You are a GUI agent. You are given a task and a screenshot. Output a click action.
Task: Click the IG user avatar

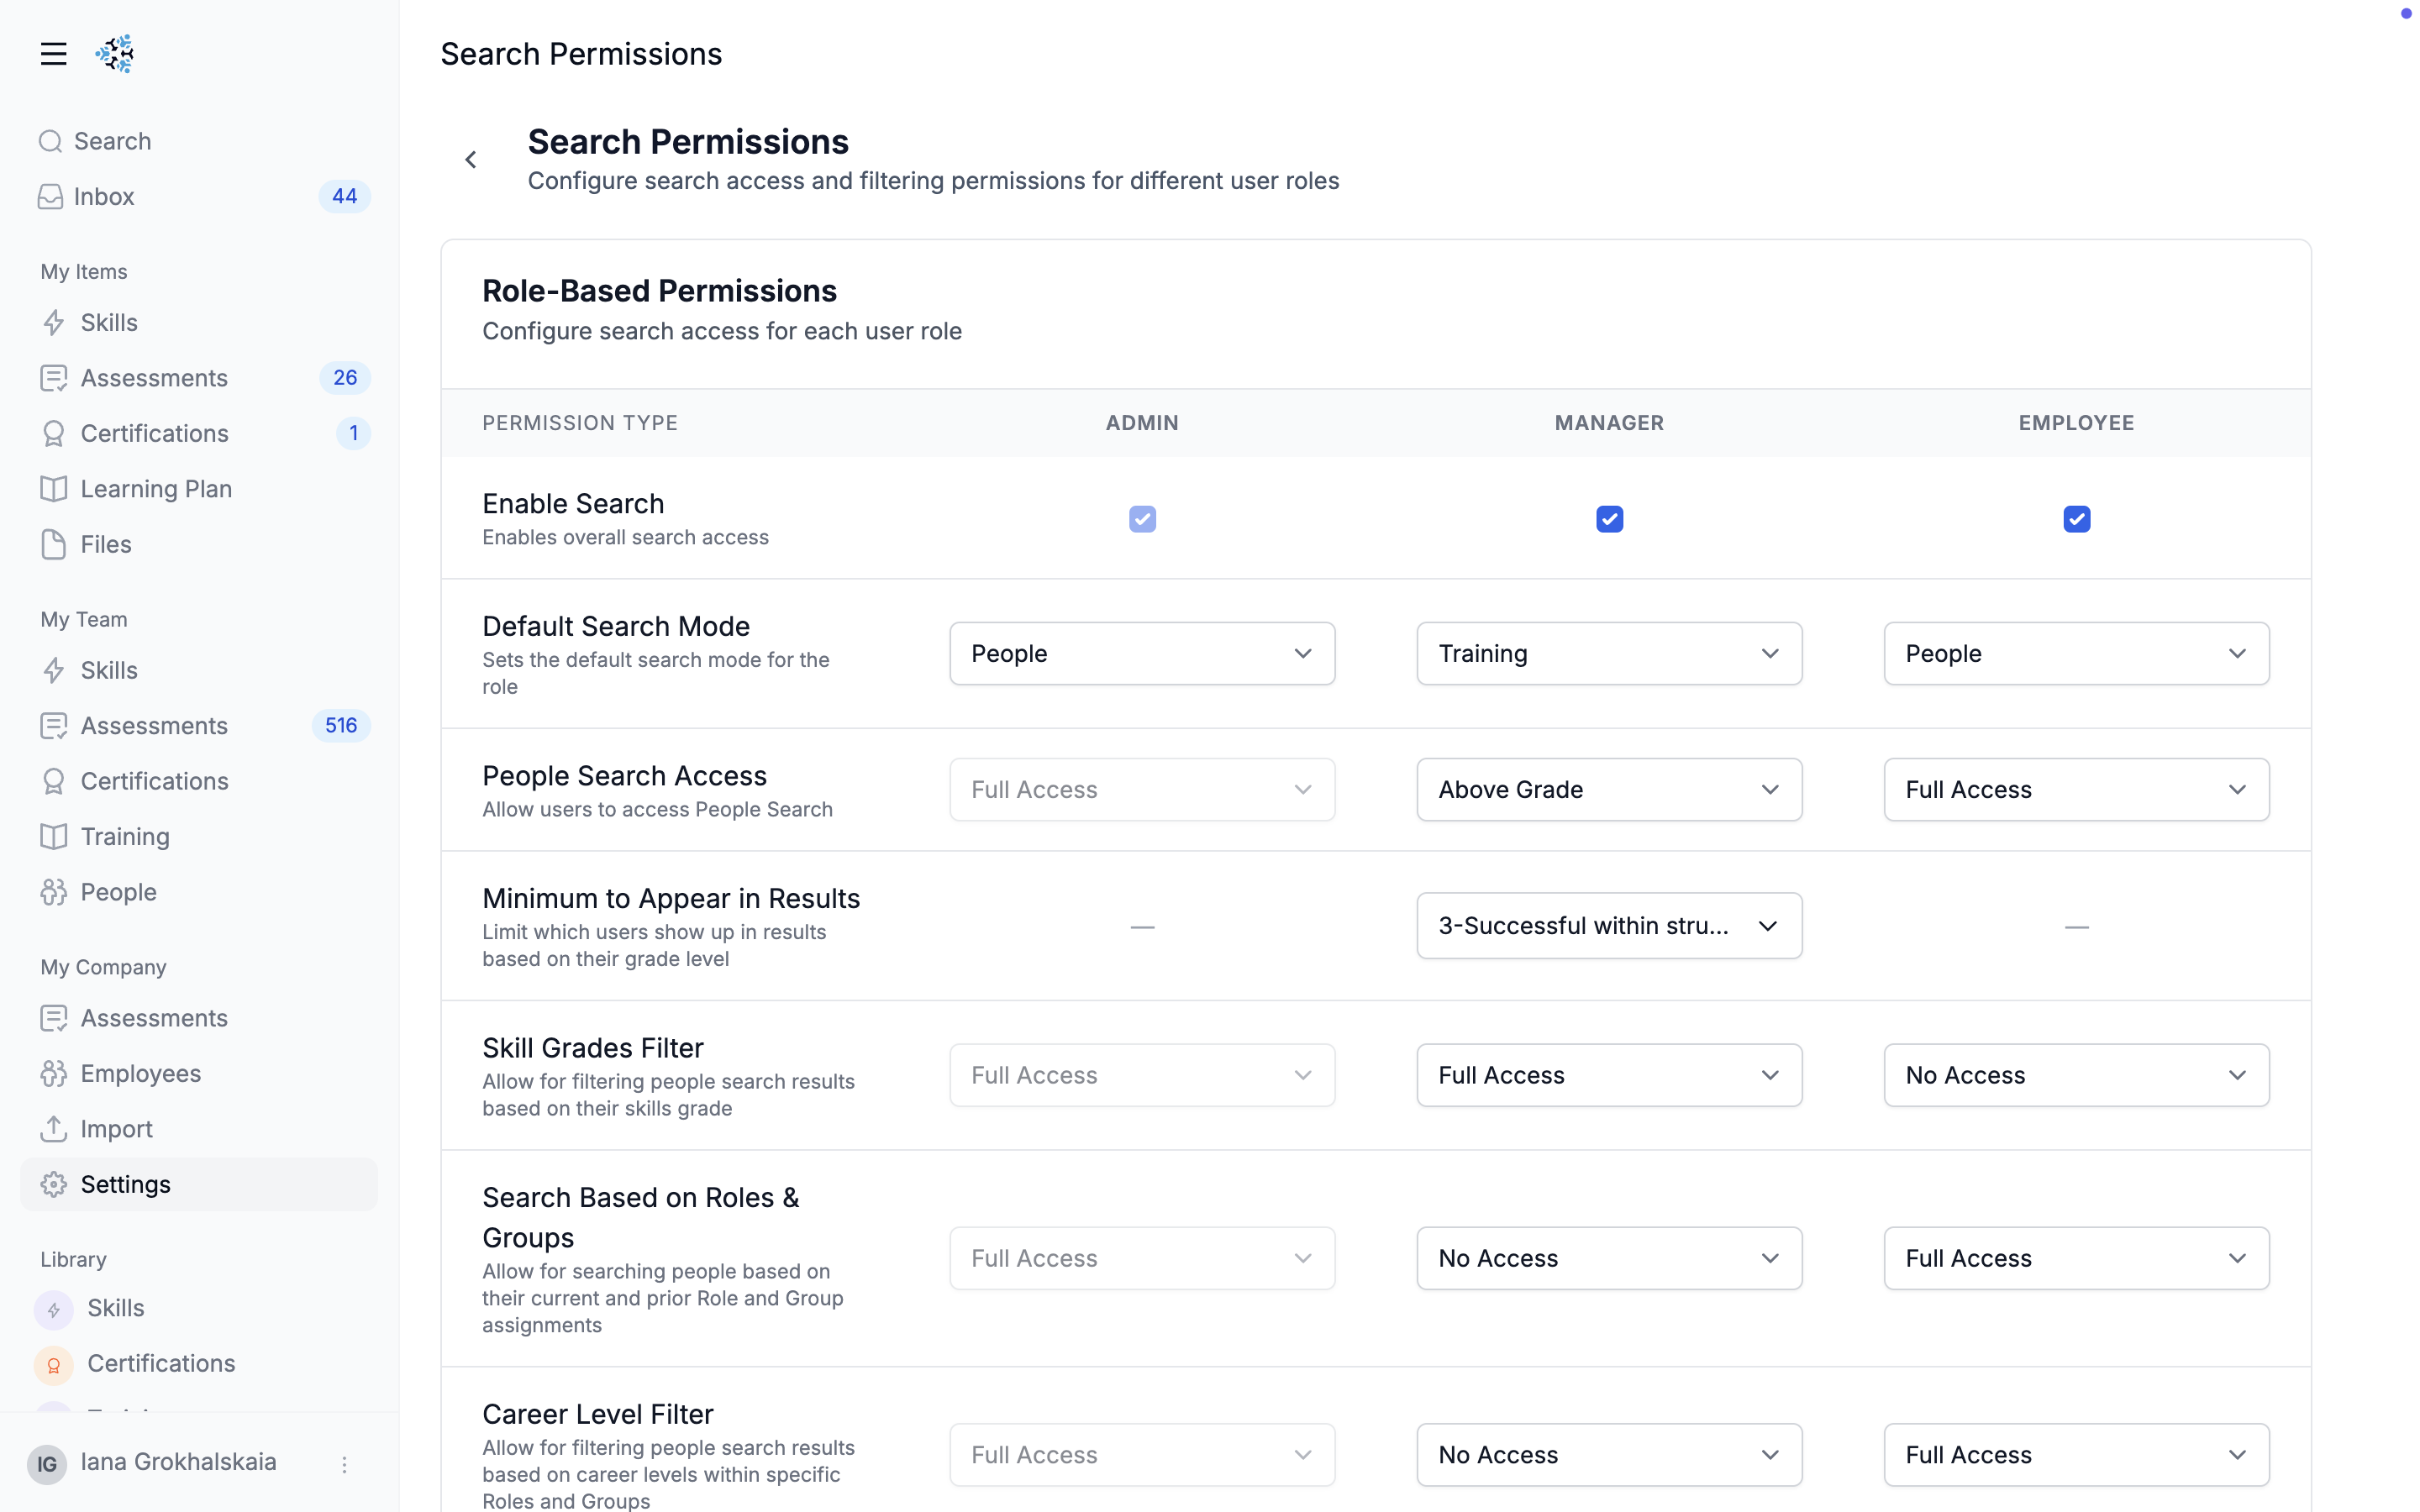pos(47,1464)
